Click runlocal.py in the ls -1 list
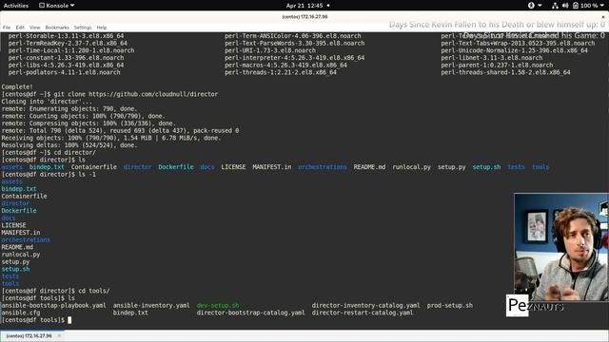The height and width of the screenshot is (342, 609). 21,255
